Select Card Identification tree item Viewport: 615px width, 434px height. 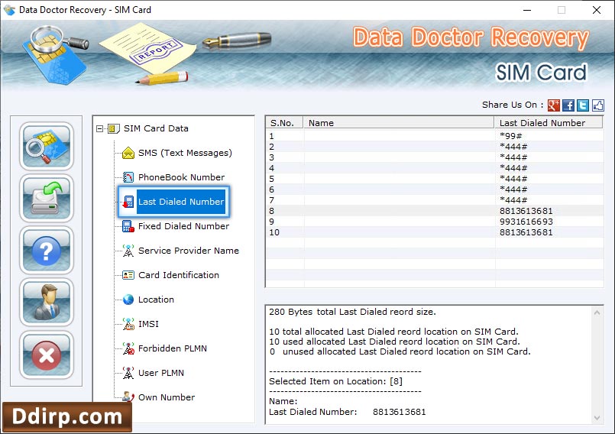point(179,275)
